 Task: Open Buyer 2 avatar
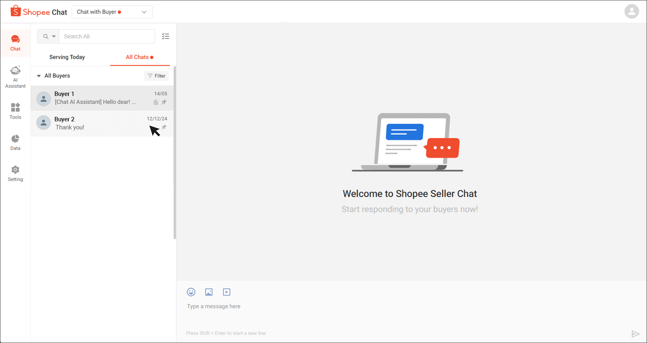(x=44, y=123)
